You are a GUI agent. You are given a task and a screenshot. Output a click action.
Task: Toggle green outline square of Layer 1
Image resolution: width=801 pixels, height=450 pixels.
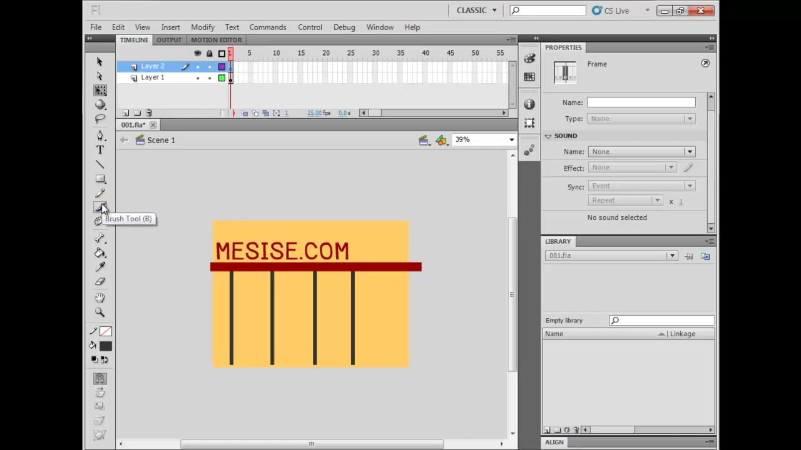[222, 78]
